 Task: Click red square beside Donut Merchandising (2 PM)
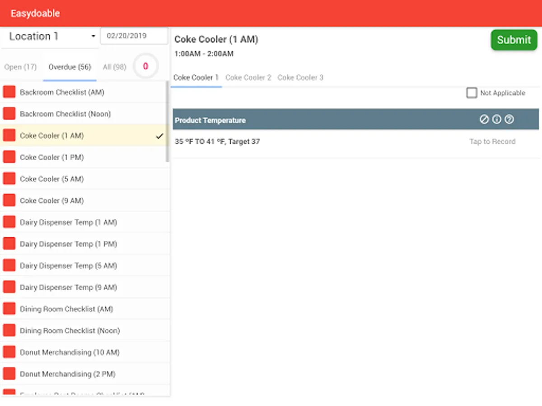pos(9,374)
